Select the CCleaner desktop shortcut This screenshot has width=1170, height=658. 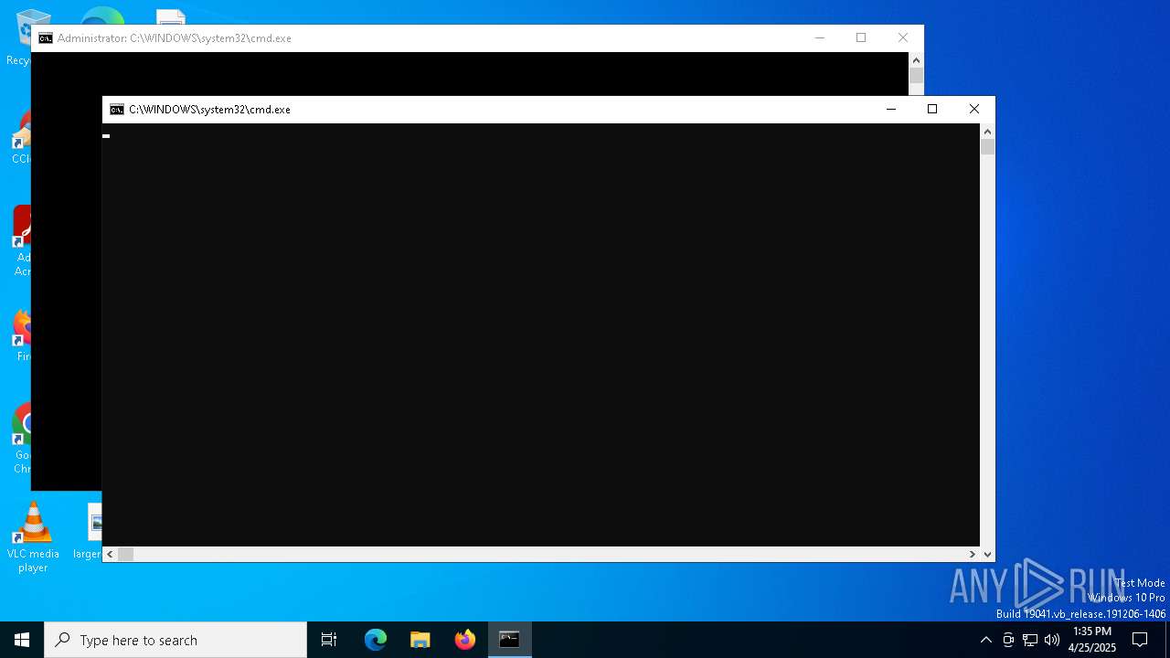click(21, 137)
